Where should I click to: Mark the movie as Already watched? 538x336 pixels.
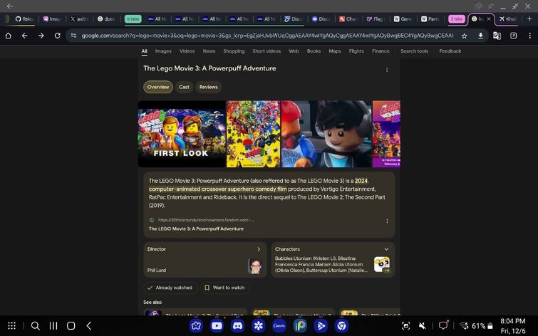(x=170, y=288)
